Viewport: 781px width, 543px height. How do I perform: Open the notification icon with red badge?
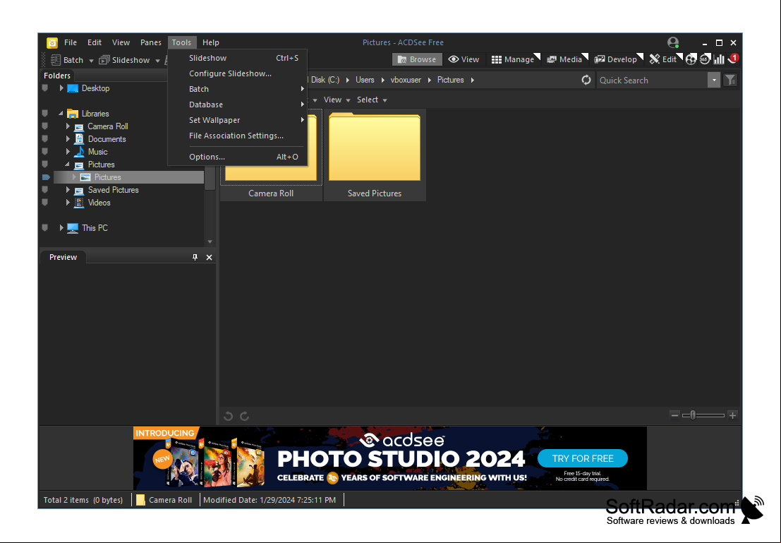click(x=732, y=59)
